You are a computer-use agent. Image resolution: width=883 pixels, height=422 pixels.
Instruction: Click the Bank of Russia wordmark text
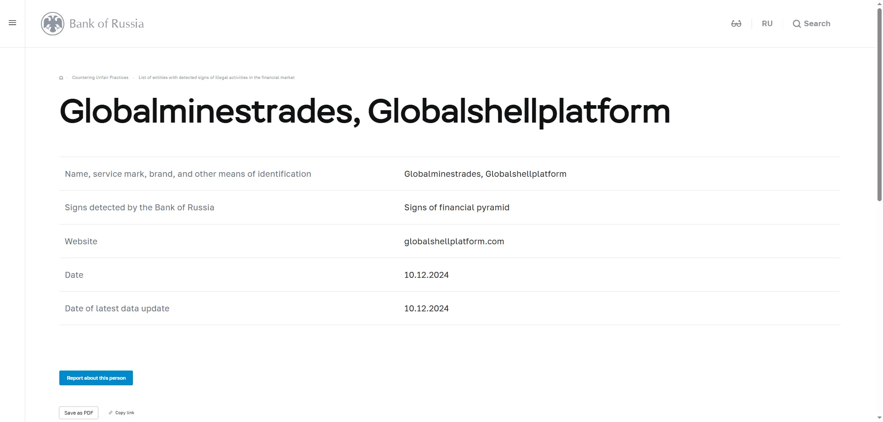107,24
